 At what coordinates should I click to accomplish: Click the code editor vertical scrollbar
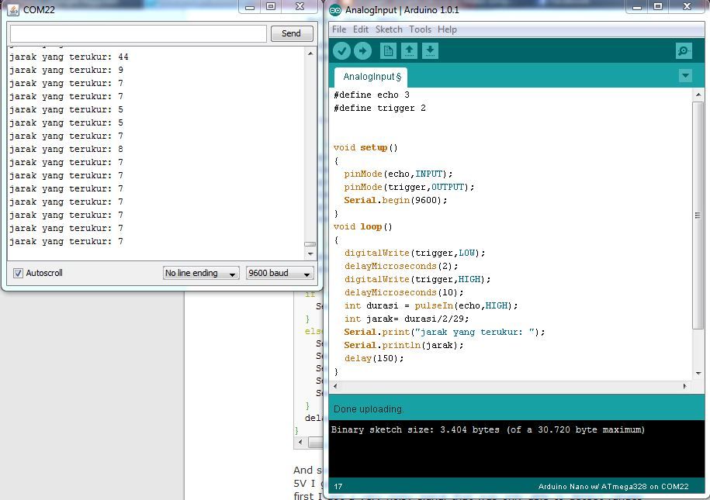[x=698, y=217]
